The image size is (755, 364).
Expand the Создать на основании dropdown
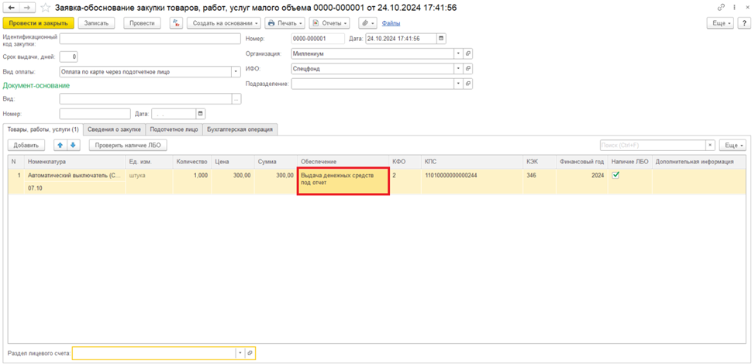(x=224, y=23)
